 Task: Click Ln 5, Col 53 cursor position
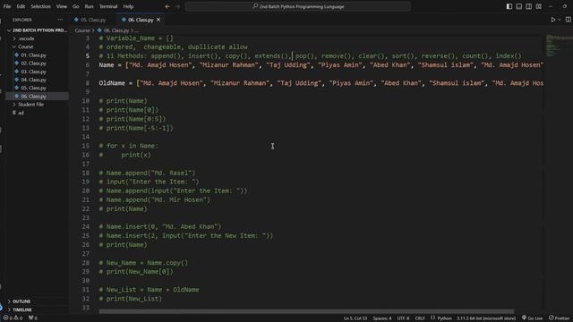(355, 318)
